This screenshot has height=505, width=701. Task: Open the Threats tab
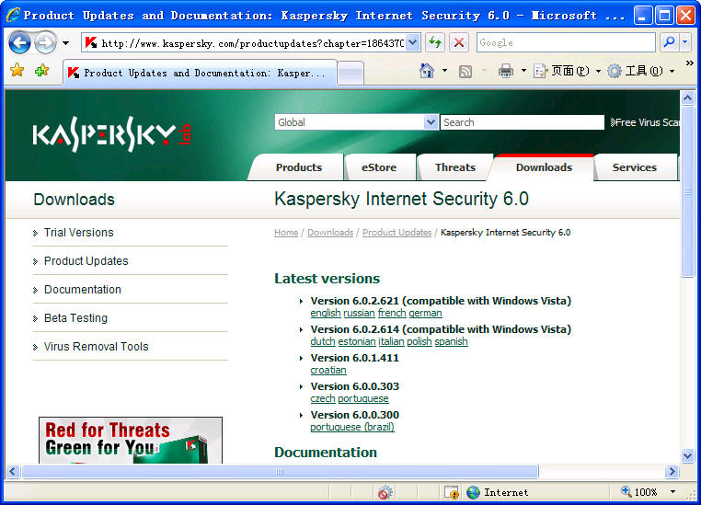455,167
